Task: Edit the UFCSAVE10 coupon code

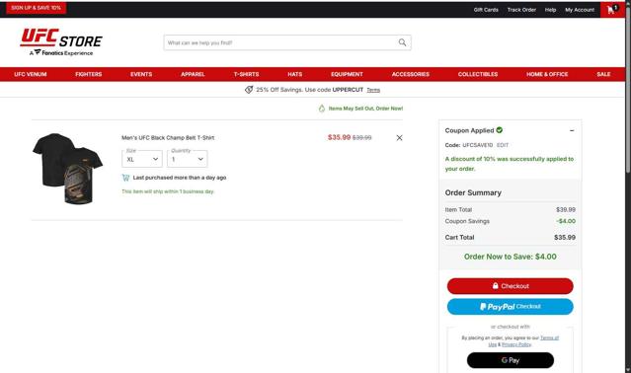Action: 503,145
